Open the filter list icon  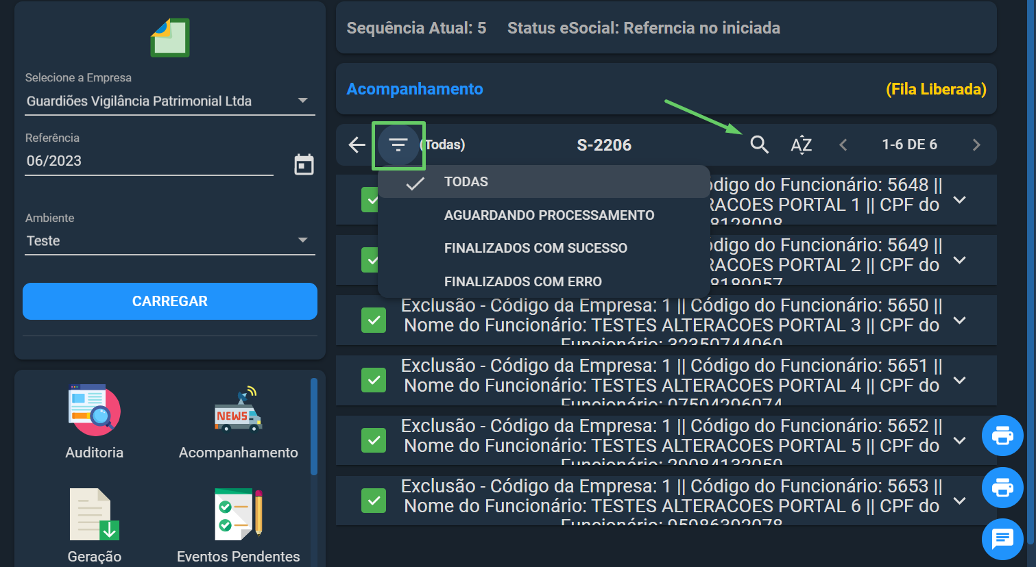(x=398, y=144)
